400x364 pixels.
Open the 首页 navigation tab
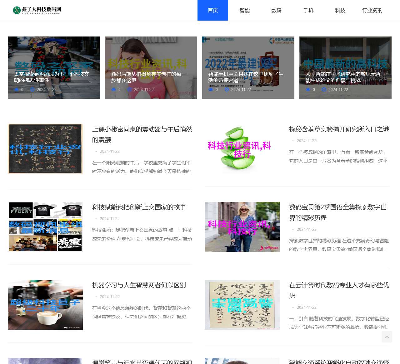(x=213, y=10)
